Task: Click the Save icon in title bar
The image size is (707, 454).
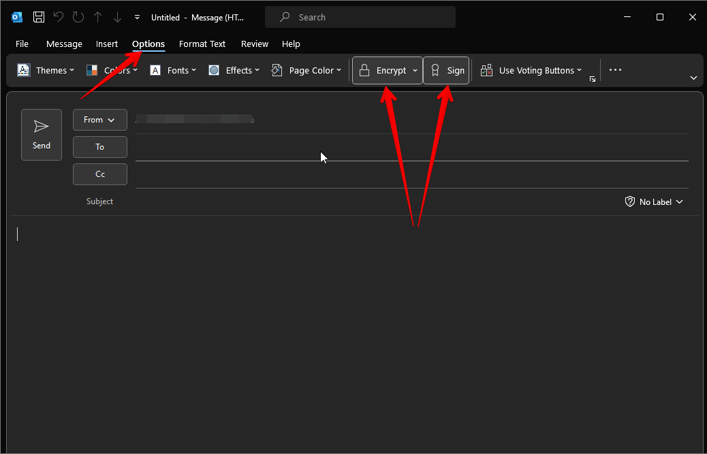Action: (39, 17)
